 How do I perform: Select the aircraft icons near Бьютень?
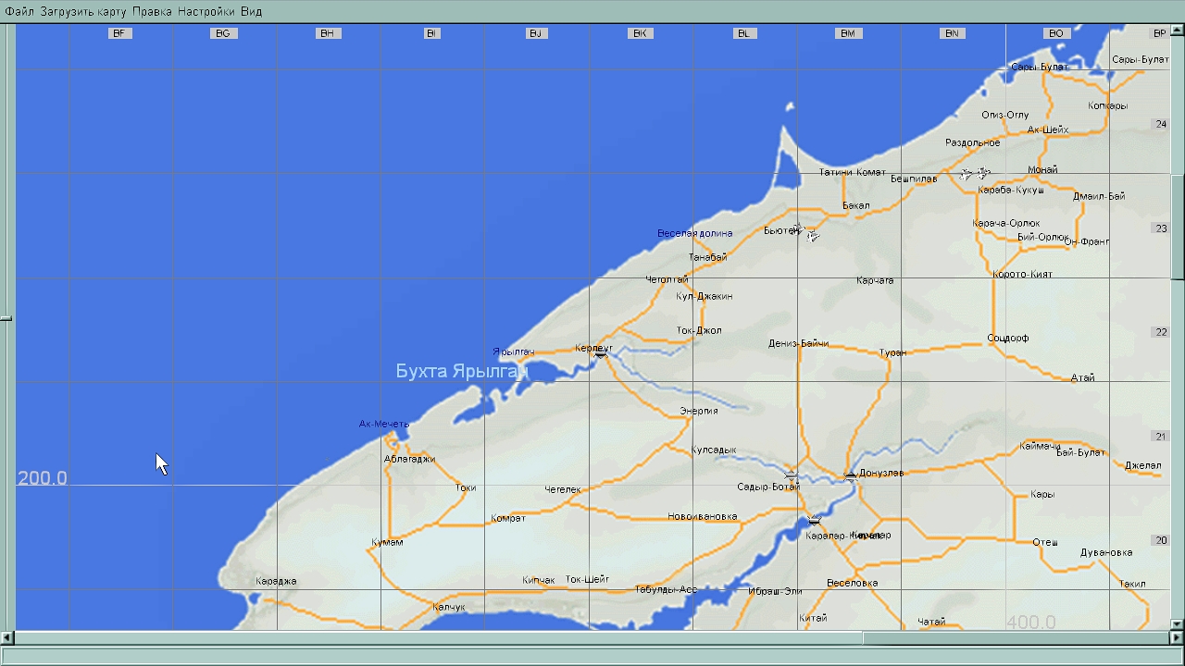coord(806,232)
